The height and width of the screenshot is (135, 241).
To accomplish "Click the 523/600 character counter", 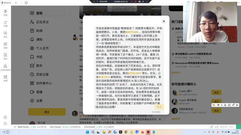I will point(156,112).
